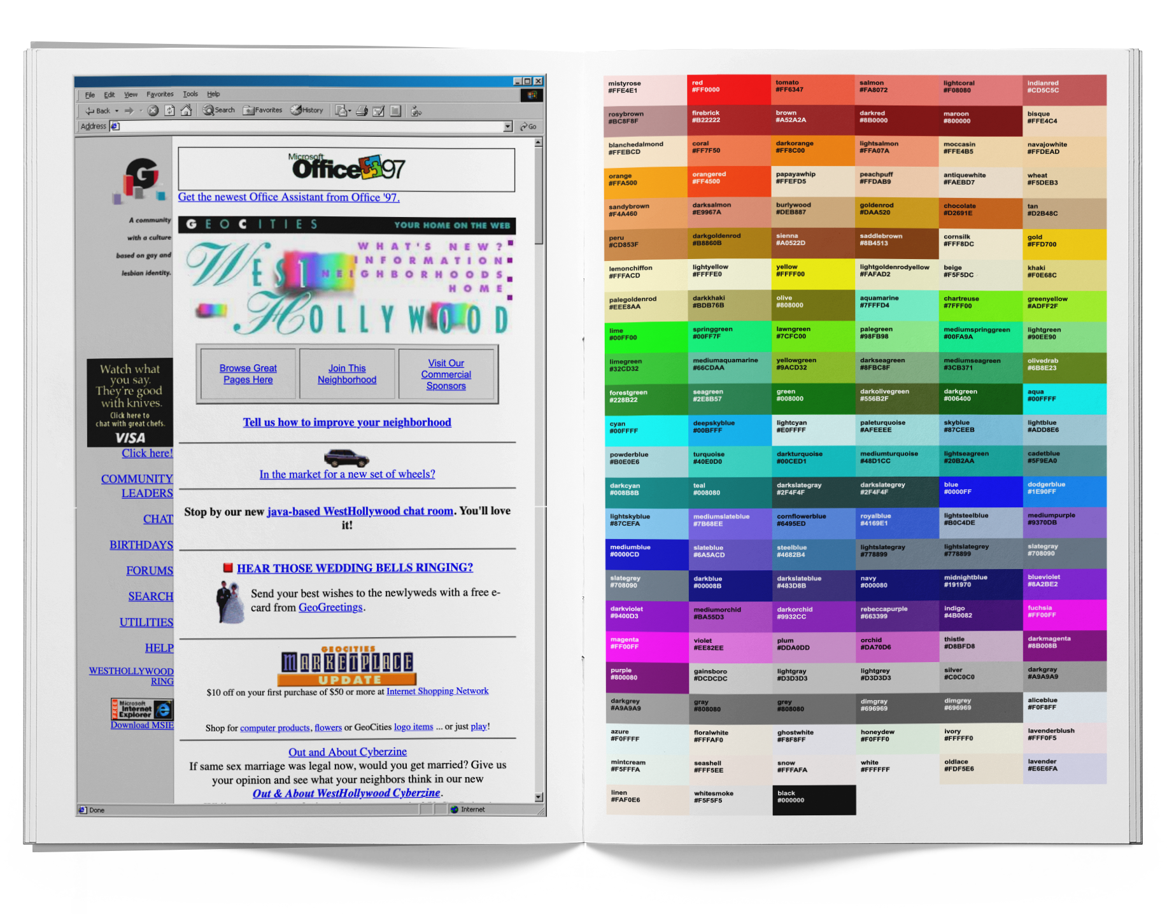The width and height of the screenshot is (1167, 914).
Task: Click the Windows logo throbber in the menu bar
Action: click(532, 95)
